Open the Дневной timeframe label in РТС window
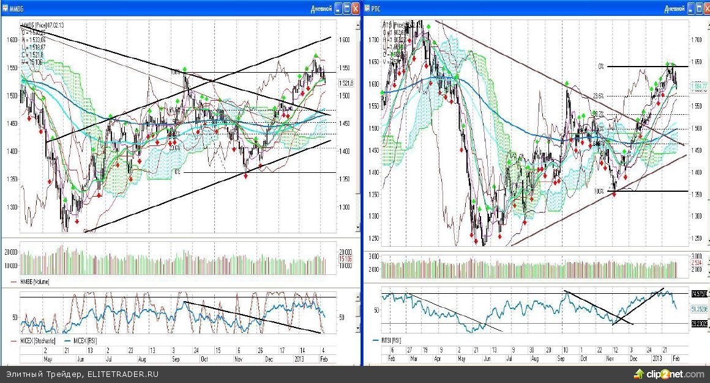This screenshot has height=383, width=710. (x=674, y=9)
